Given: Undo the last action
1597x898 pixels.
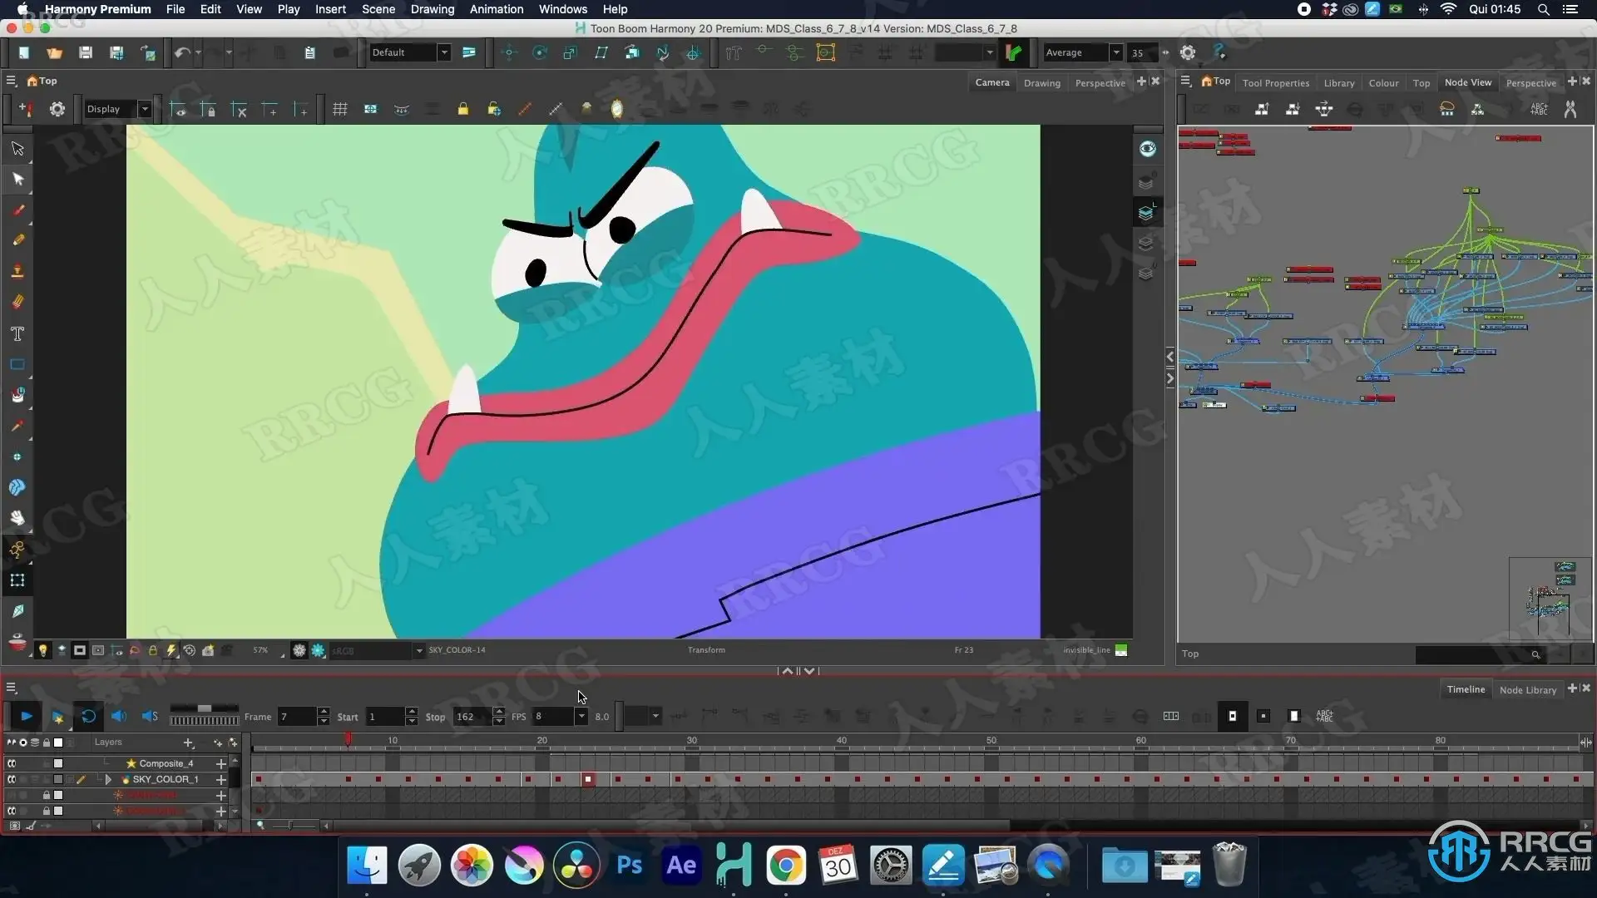Looking at the screenshot, I should (x=181, y=53).
